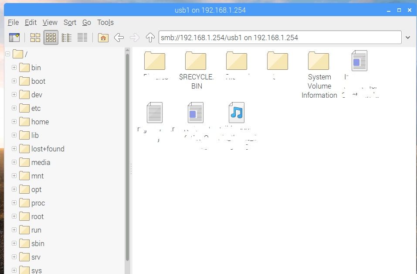This screenshot has height=274, width=417.
Task: Open the System Volume Information folder
Action: click(319, 61)
